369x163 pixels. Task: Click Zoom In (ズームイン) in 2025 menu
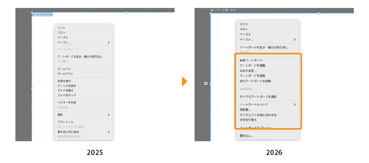tap(64, 69)
